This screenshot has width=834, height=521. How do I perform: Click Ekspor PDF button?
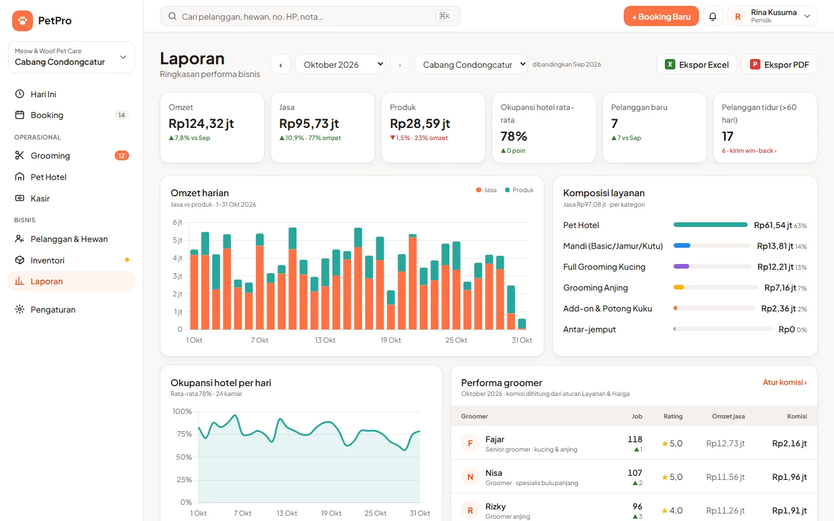(x=780, y=64)
